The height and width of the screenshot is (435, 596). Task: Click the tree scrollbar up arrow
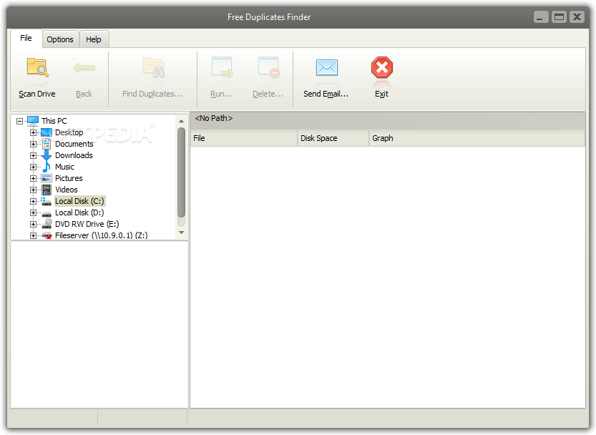coord(181,122)
